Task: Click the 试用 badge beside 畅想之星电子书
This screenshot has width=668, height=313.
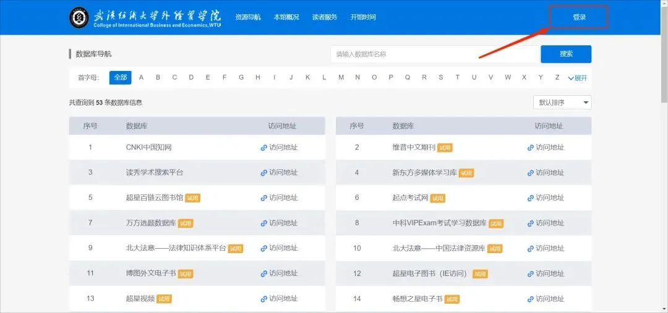Action: click(x=452, y=299)
